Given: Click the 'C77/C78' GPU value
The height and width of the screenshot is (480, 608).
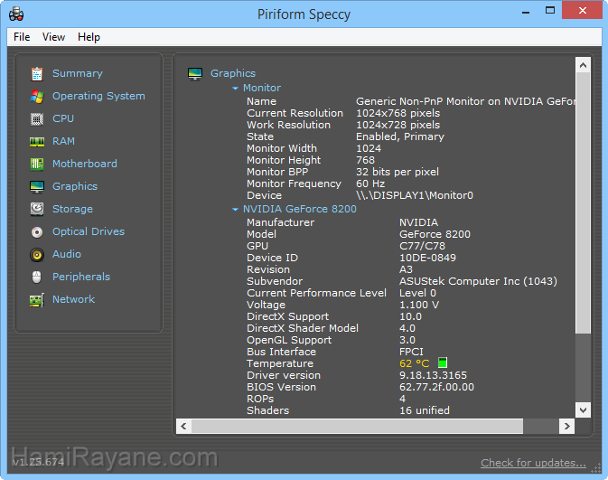Looking at the screenshot, I should point(422,246).
